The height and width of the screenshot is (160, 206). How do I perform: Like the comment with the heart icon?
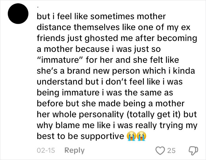[x=160, y=150]
